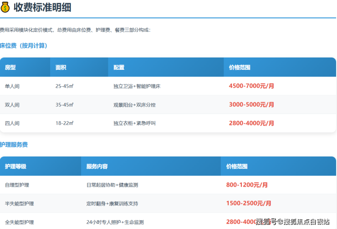Select the 单人间 row label
This screenshot has height=229, width=337.
click(x=12, y=86)
